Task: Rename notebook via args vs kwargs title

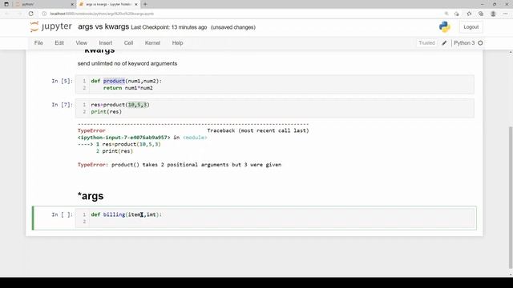Action: pyautogui.click(x=103, y=26)
